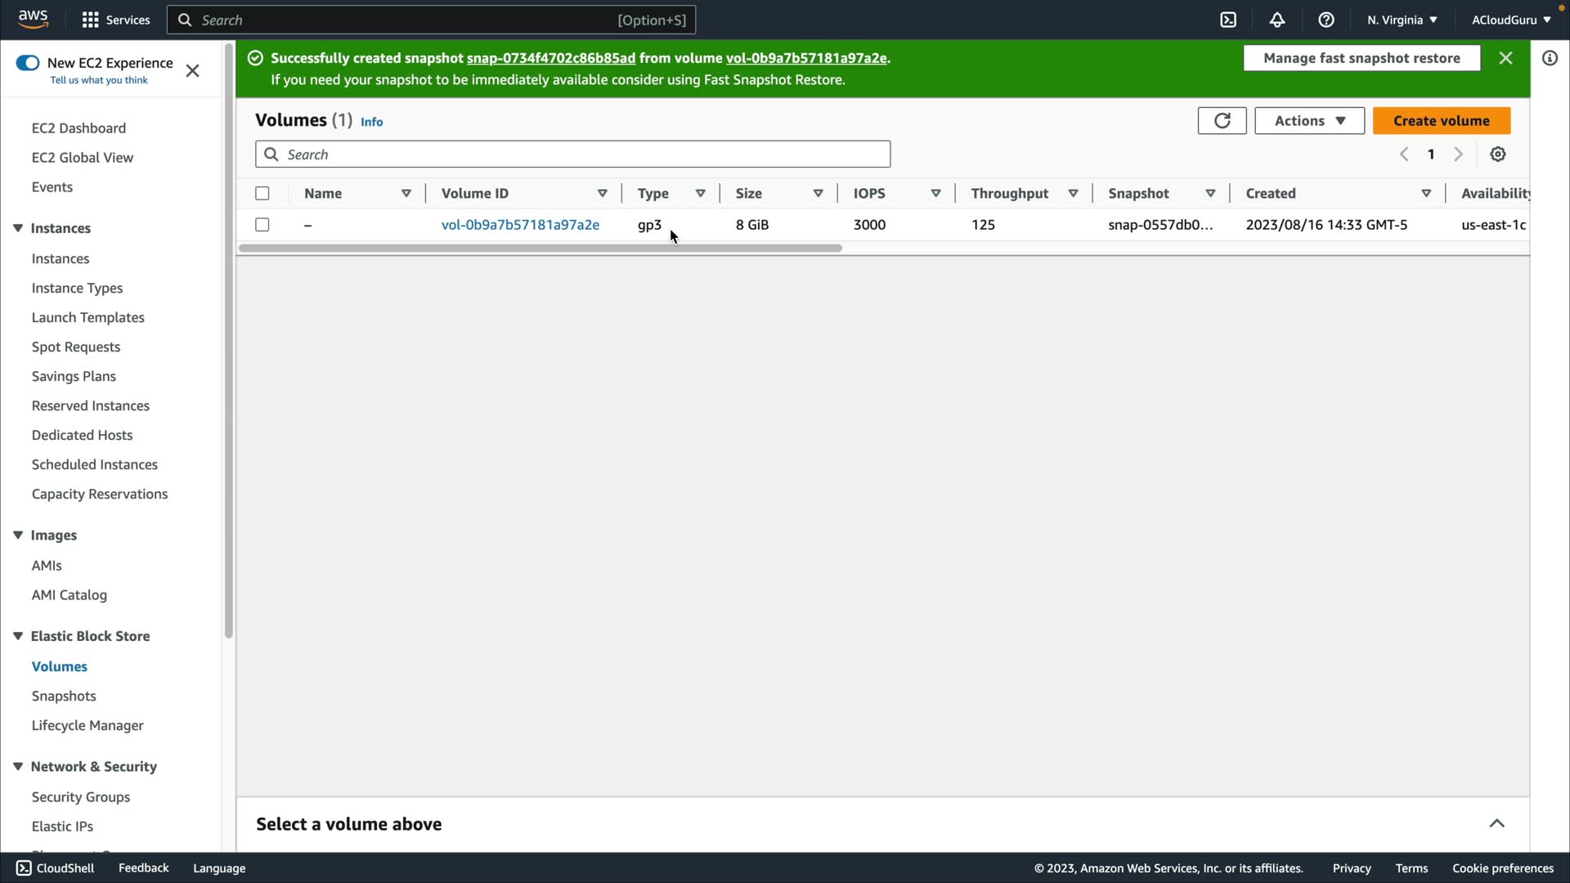Screen dimensions: 1570x883
Task: Click the help question mark icon
Action: tap(1326, 20)
